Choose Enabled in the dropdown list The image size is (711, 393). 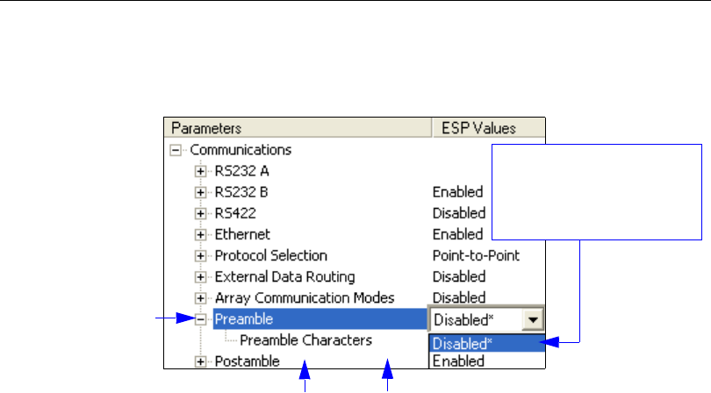pyautogui.click(x=457, y=361)
